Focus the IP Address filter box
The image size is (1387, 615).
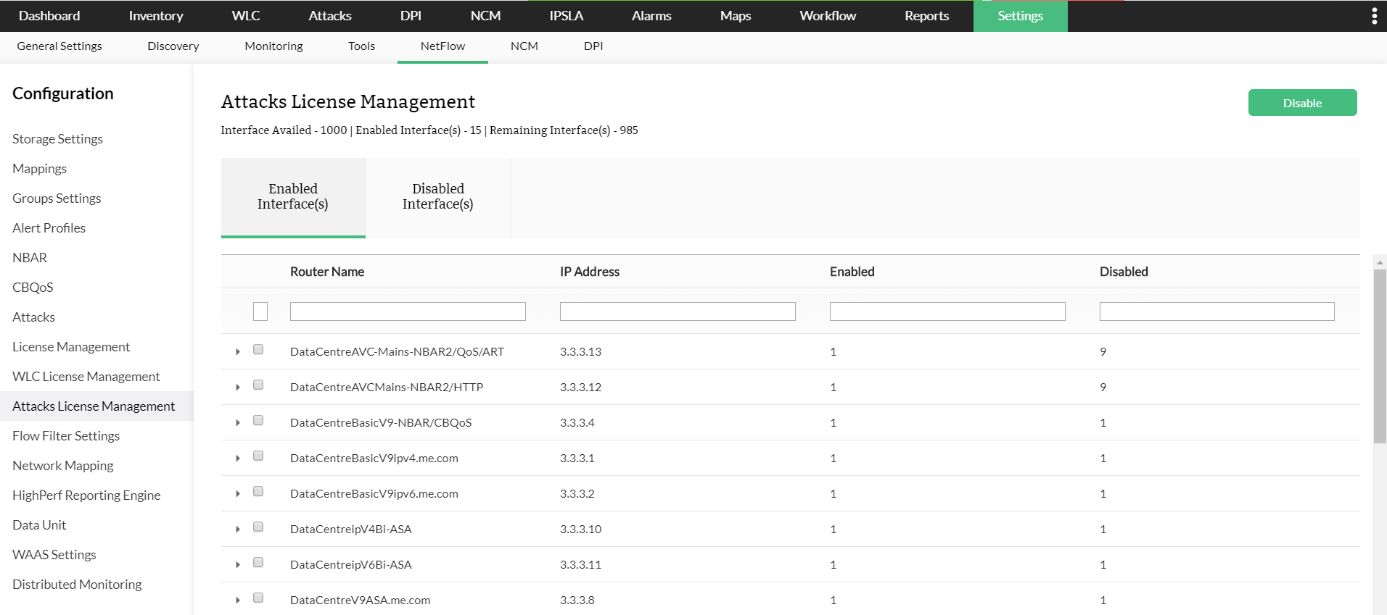[x=678, y=311]
